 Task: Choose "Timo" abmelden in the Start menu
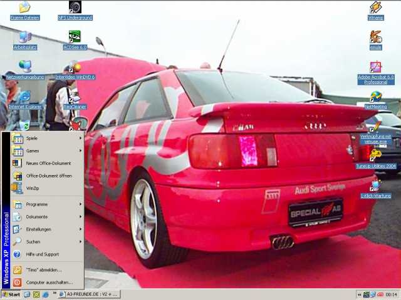48,270
